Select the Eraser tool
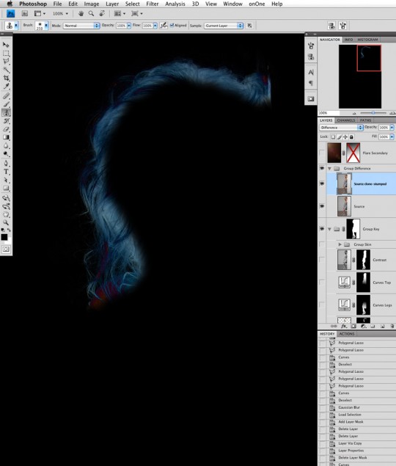Viewport: 396px width, 466px height. pyautogui.click(x=6, y=129)
